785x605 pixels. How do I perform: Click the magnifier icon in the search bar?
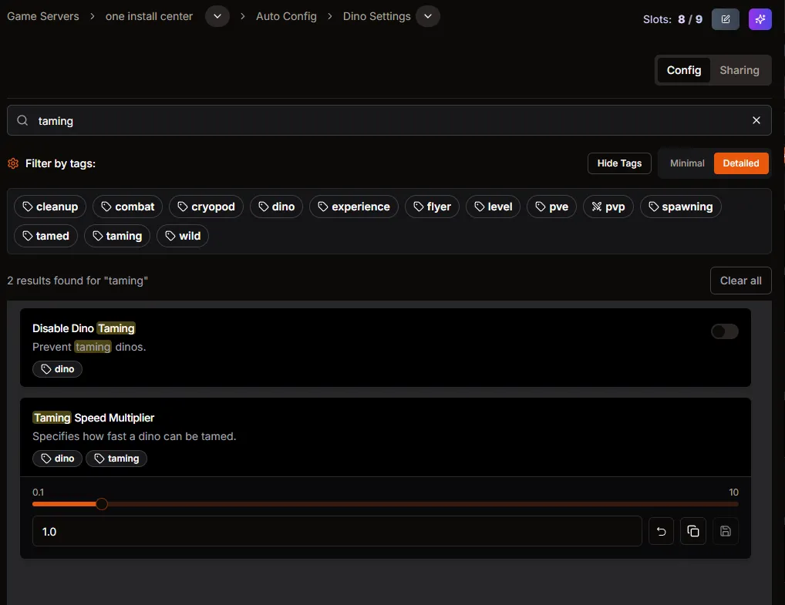coord(22,120)
